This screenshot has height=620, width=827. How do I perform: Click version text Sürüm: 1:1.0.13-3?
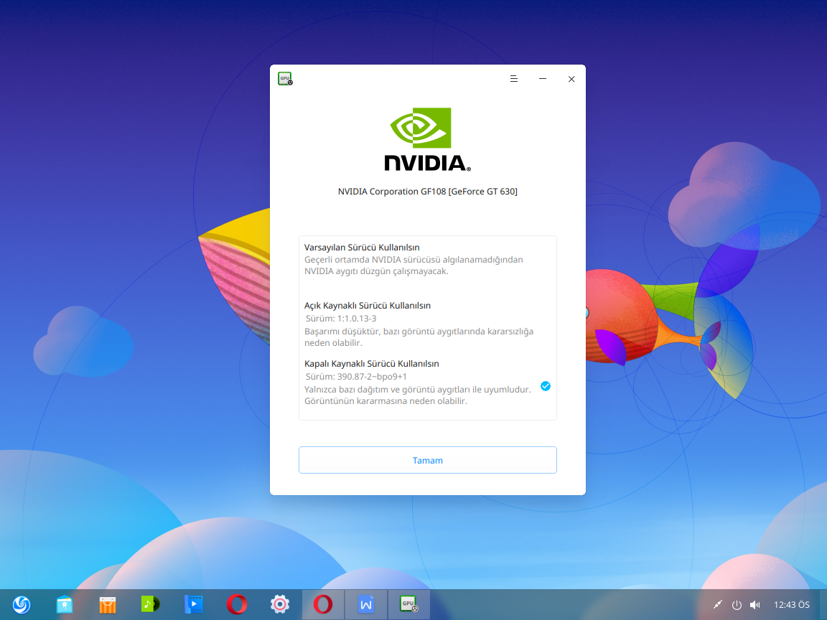[x=341, y=319]
